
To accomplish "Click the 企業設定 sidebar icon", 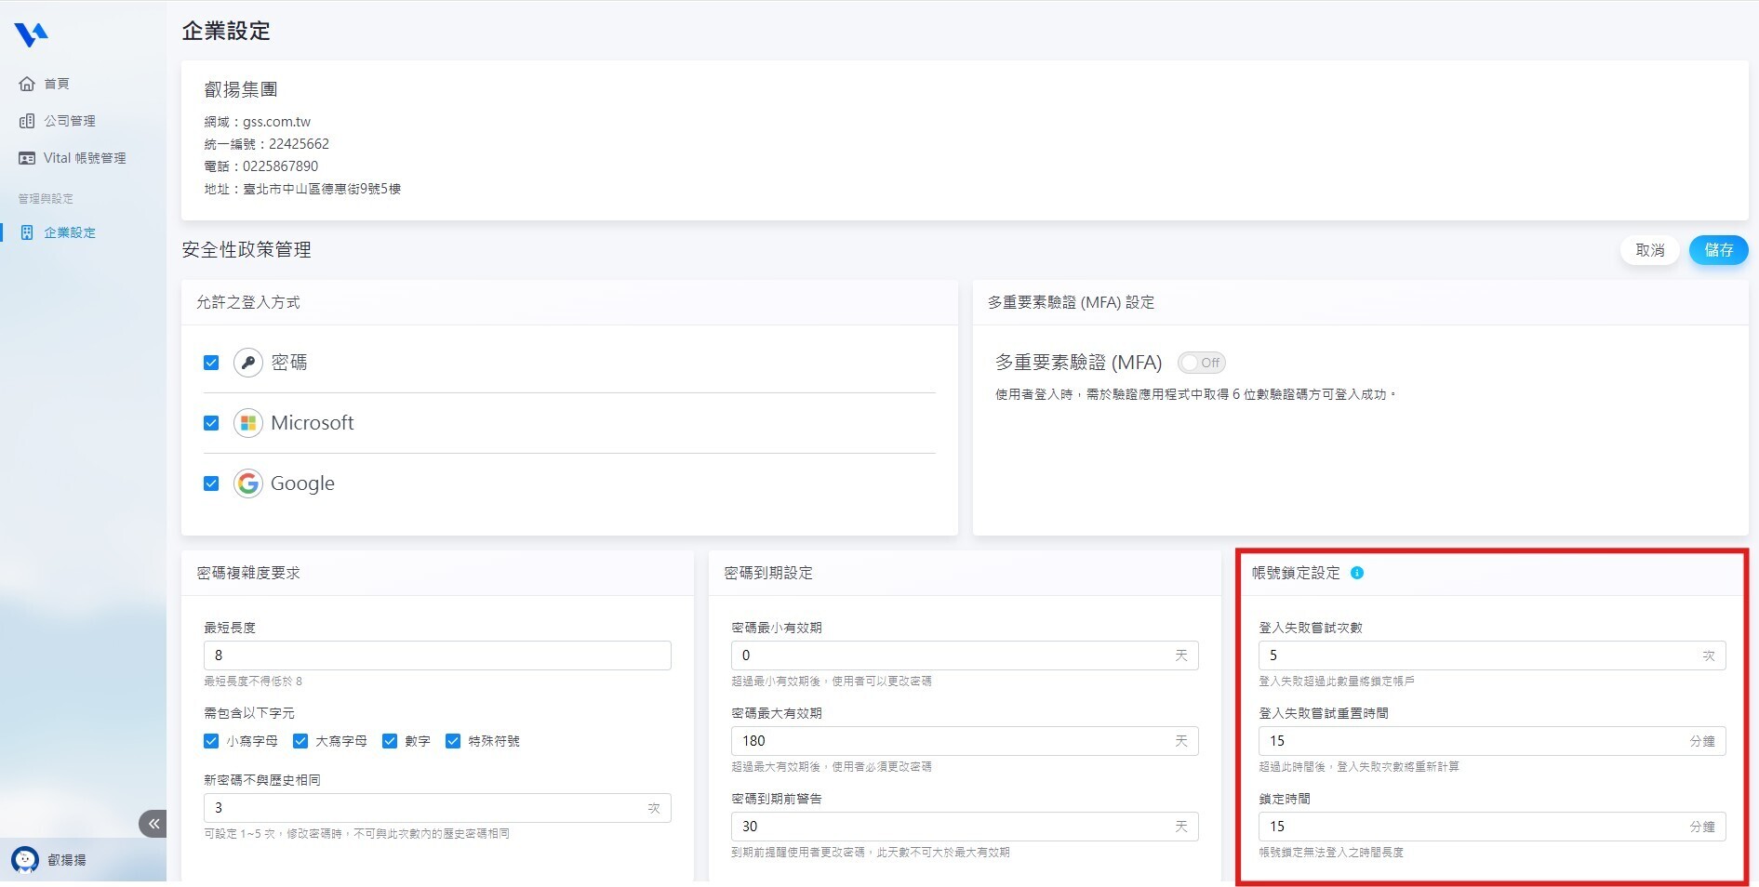I will 27,232.
